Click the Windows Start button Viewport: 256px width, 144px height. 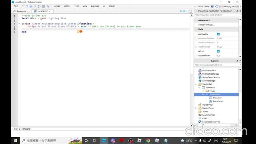point(16,140)
